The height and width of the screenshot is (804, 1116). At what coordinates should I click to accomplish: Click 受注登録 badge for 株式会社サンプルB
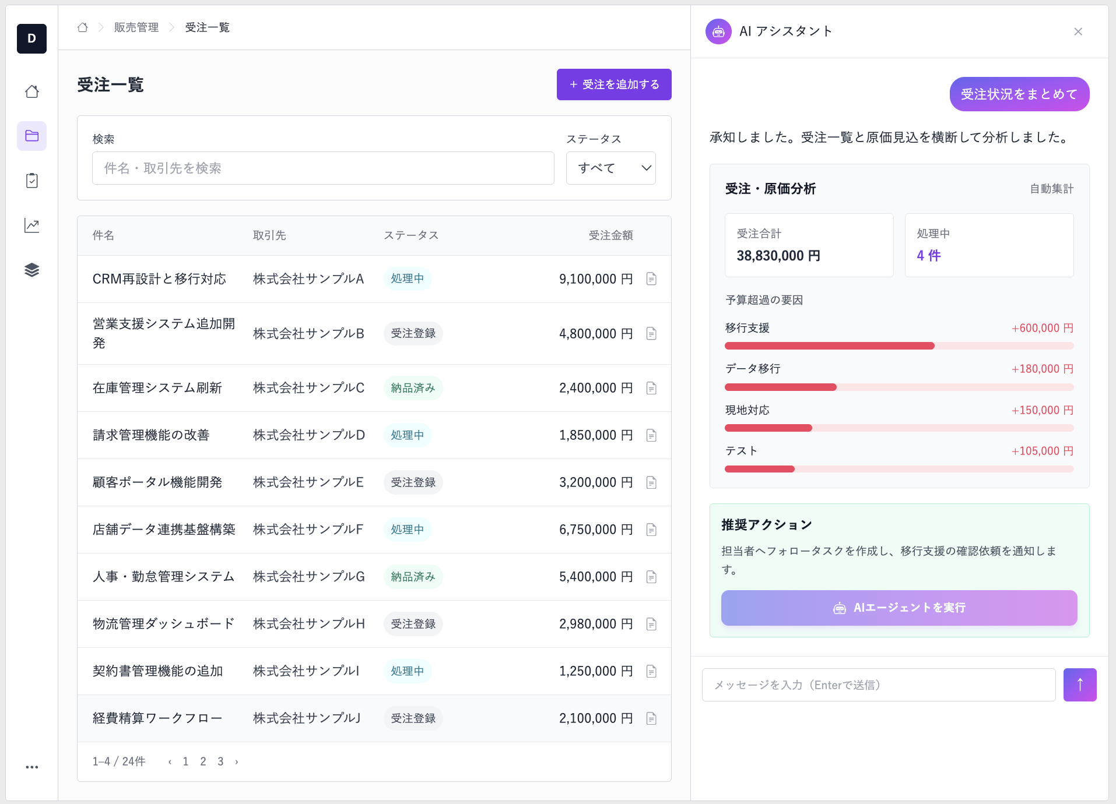tap(413, 333)
